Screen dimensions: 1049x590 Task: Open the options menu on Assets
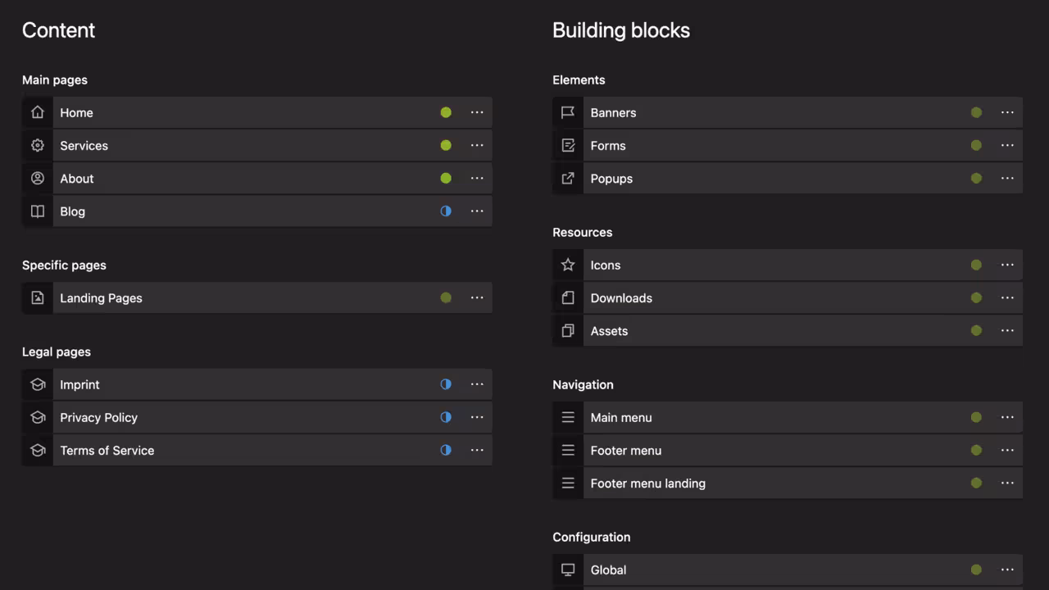1007,330
